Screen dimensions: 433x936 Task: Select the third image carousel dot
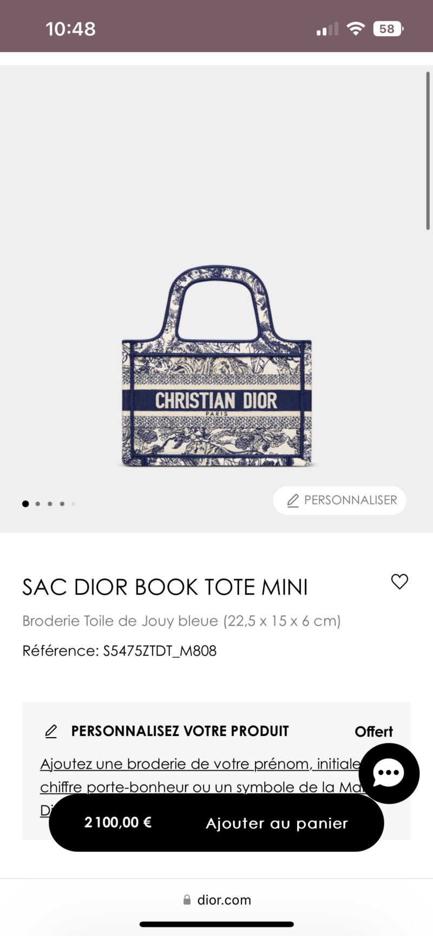[50, 503]
